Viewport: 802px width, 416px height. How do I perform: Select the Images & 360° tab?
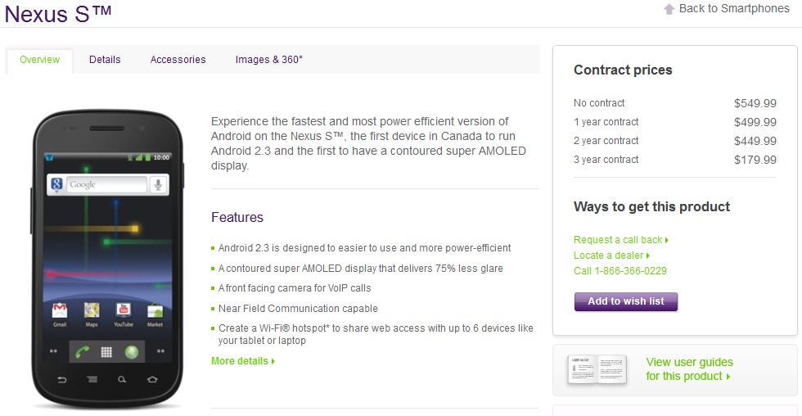coord(268,60)
